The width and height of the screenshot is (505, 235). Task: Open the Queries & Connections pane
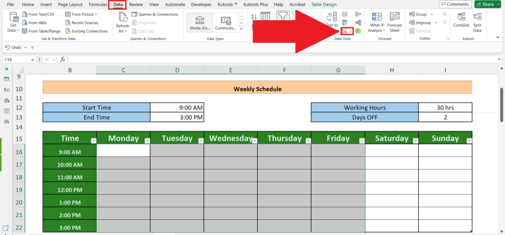coord(155,14)
